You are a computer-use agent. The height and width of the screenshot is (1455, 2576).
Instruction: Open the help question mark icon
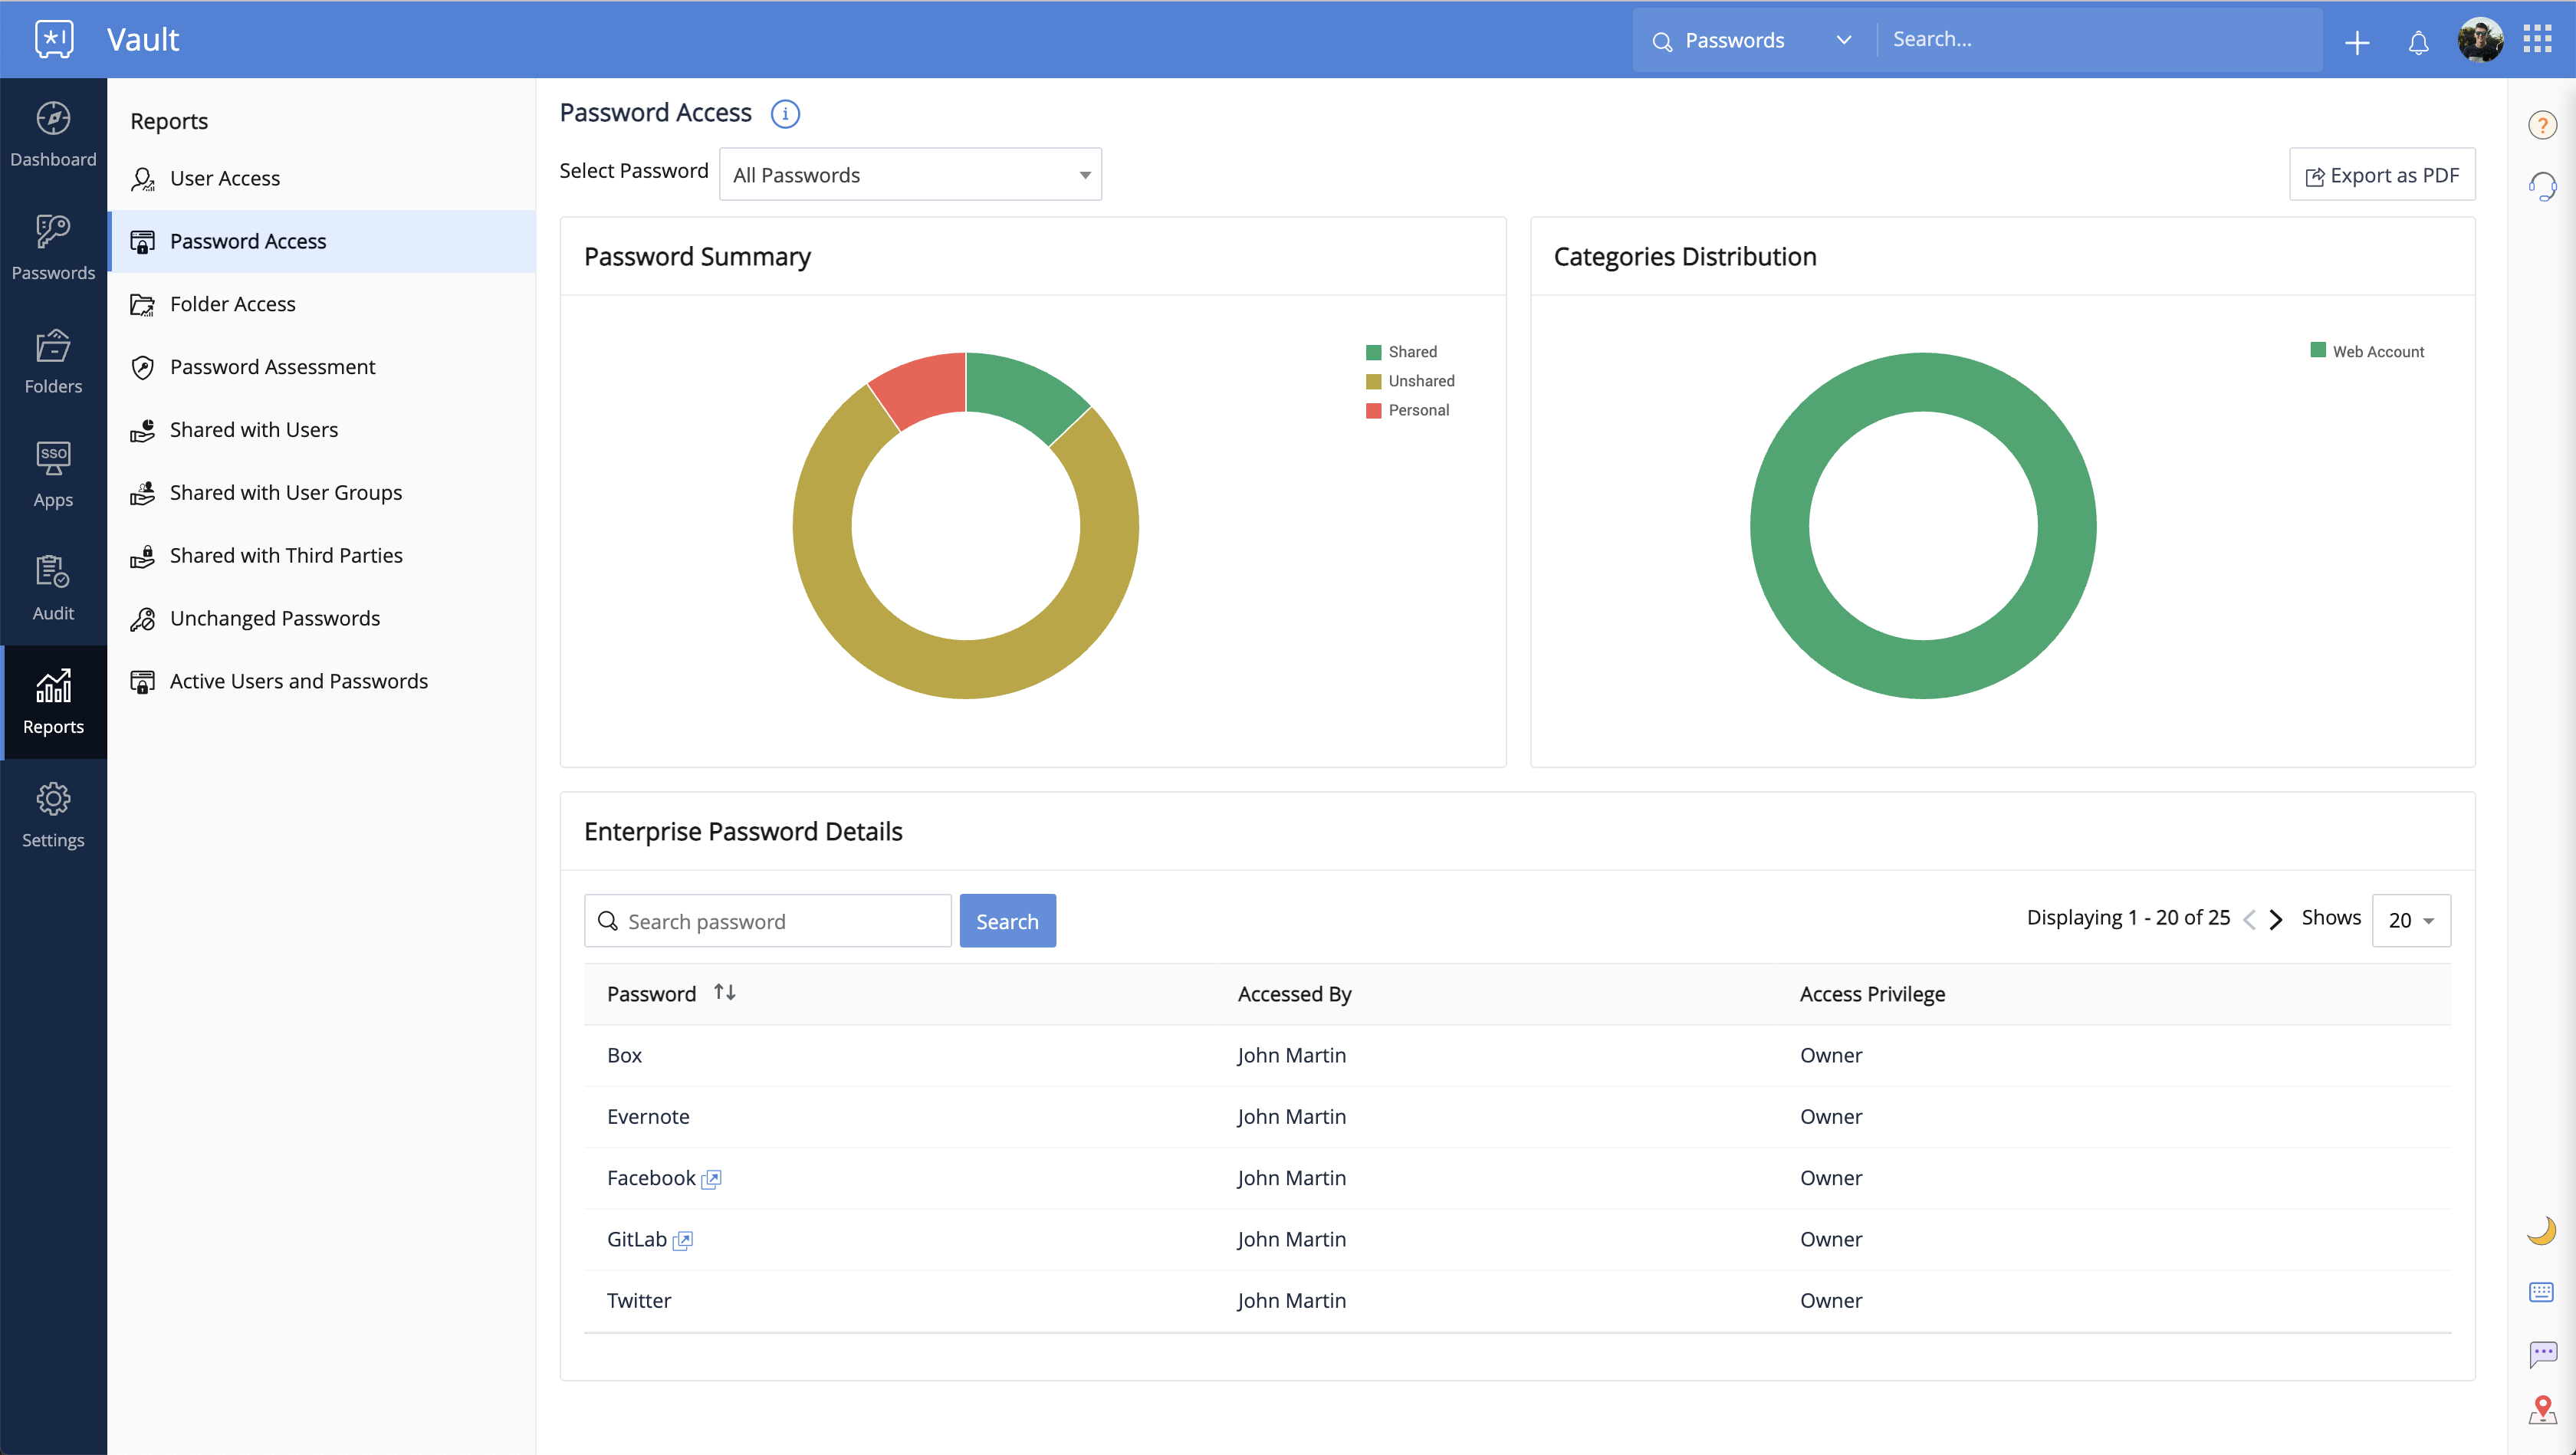click(2542, 125)
